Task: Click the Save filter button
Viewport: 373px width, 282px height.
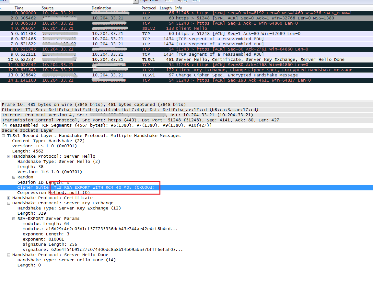Action: (x=195, y=1)
